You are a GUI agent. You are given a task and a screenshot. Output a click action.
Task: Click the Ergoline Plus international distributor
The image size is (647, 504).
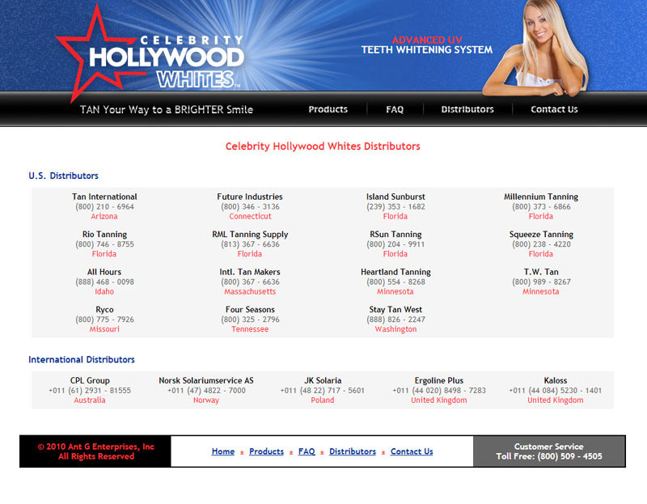[x=439, y=380]
